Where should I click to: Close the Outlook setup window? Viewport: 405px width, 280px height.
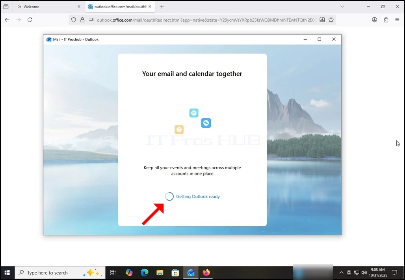point(334,39)
